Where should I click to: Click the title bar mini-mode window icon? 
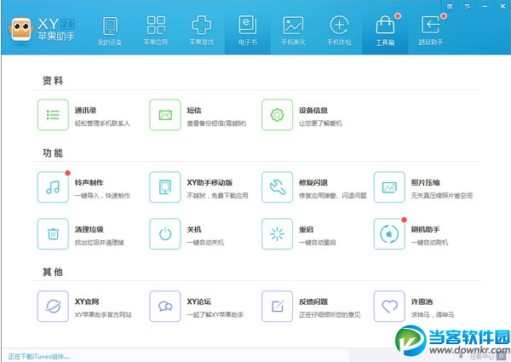(x=450, y=7)
